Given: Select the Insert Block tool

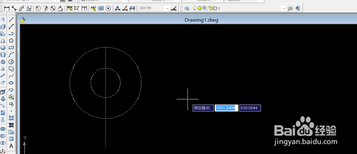Looking at the screenshot, I should coord(11,97).
